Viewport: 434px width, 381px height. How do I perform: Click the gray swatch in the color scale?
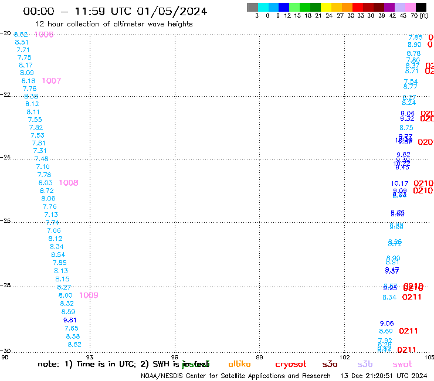click(253, 7)
